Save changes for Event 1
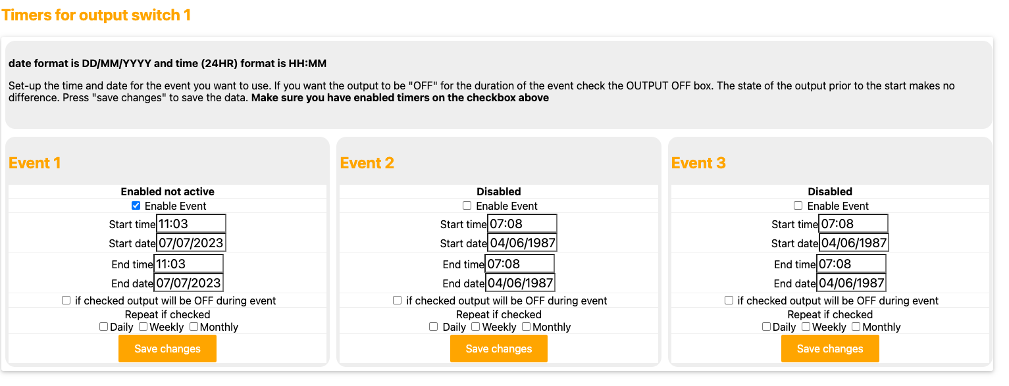 167,349
